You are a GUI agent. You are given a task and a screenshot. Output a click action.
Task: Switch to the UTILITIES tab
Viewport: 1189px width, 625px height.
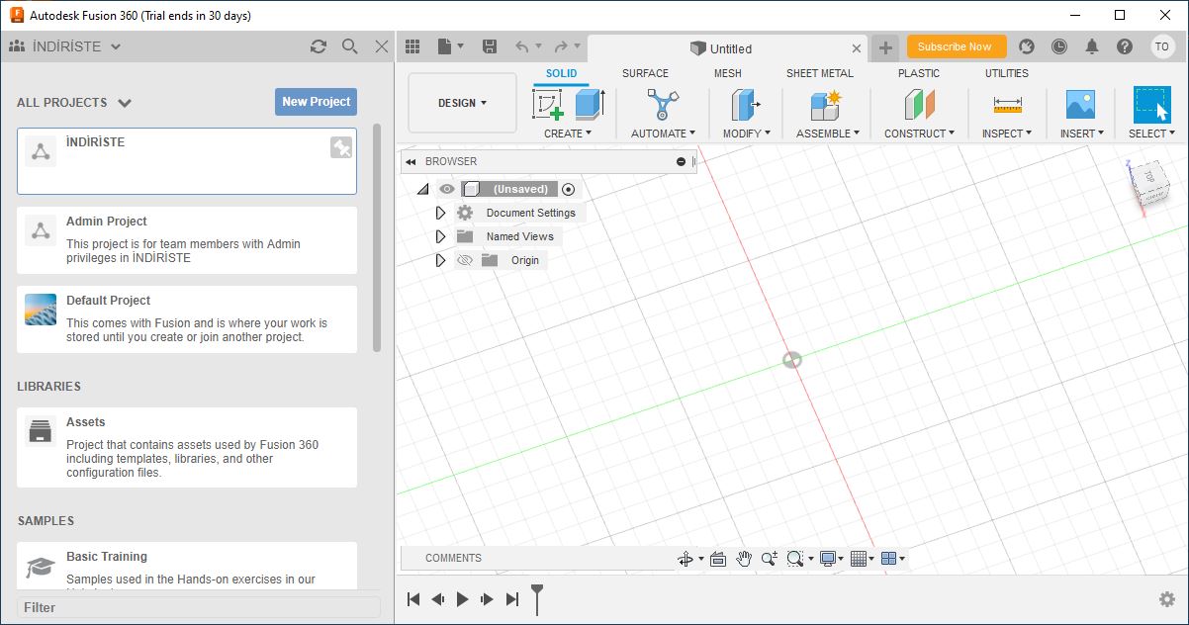1007,73
